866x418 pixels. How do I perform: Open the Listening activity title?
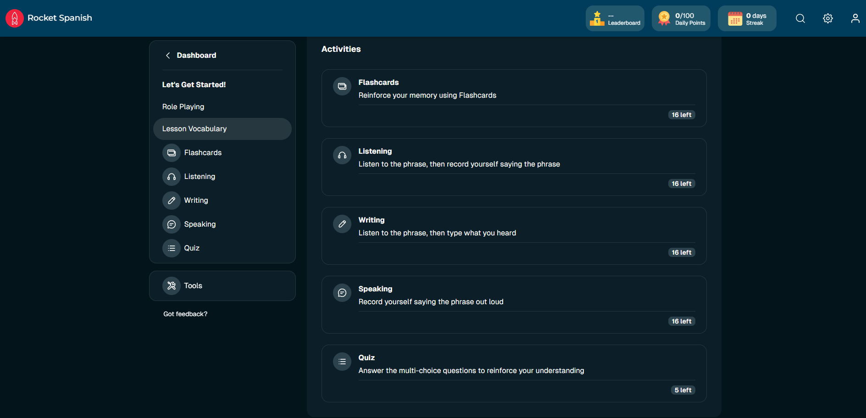click(x=375, y=151)
